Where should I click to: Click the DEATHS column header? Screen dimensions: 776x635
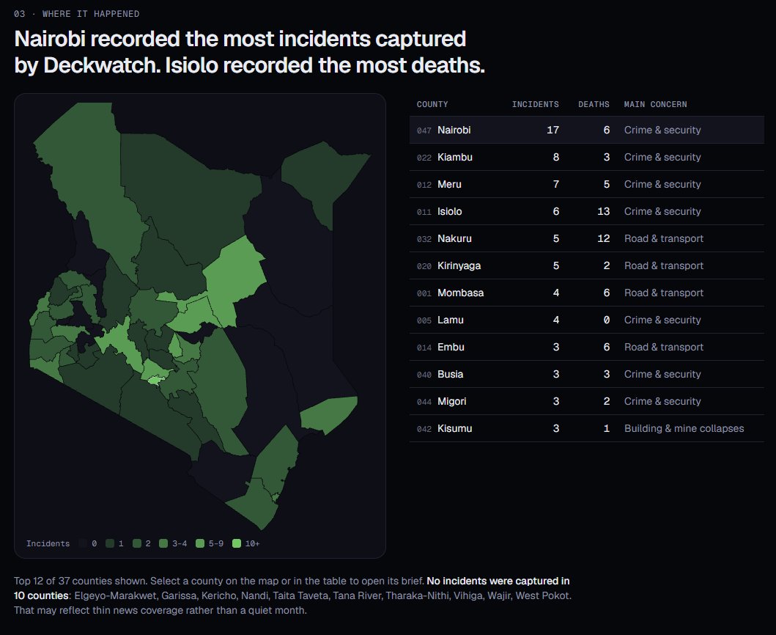[x=594, y=104]
